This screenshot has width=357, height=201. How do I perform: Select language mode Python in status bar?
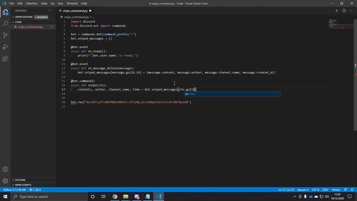336,190
